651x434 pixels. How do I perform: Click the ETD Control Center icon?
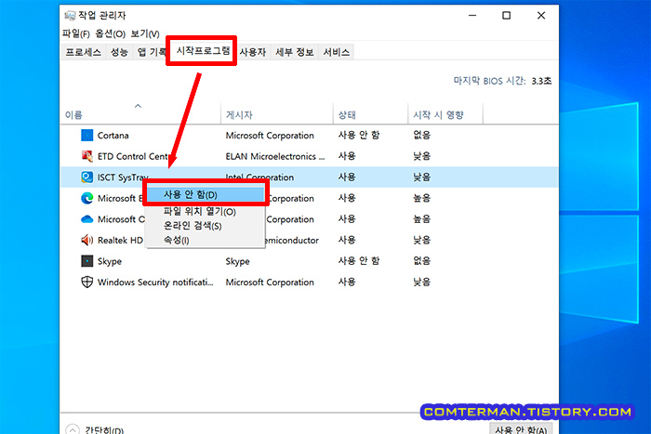pyautogui.click(x=86, y=156)
